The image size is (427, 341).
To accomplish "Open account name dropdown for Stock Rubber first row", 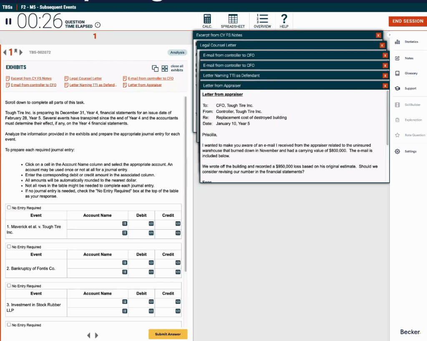I will [124, 302].
